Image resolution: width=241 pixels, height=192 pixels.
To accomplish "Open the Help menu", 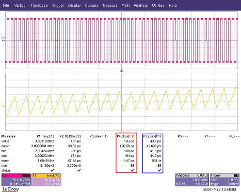I will click(173, 5).
